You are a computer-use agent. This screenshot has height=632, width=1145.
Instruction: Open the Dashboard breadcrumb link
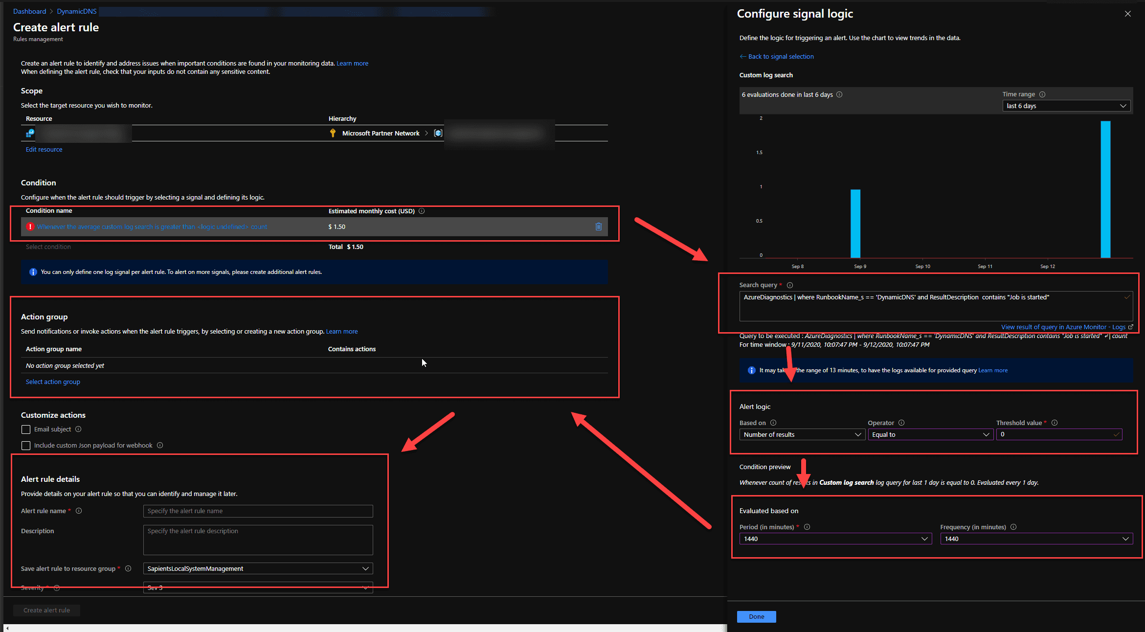[29, 11]
